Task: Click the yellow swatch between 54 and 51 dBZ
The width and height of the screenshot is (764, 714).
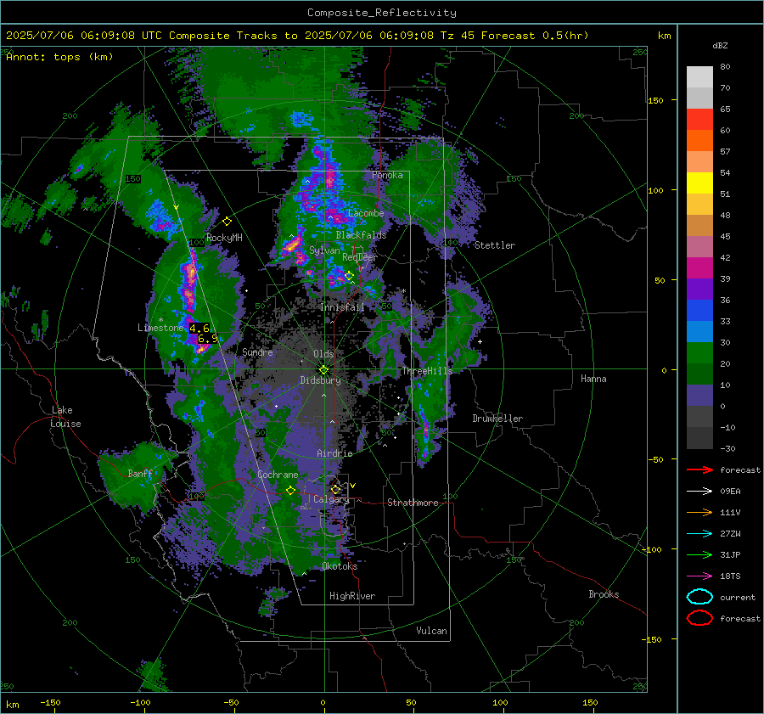Action: pos(699,183)
